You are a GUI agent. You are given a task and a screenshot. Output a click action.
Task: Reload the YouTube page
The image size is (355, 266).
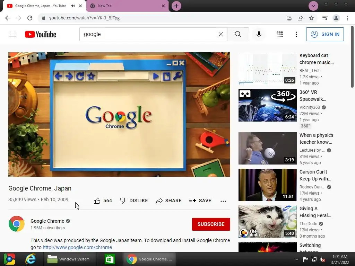(x=30, y=18)
